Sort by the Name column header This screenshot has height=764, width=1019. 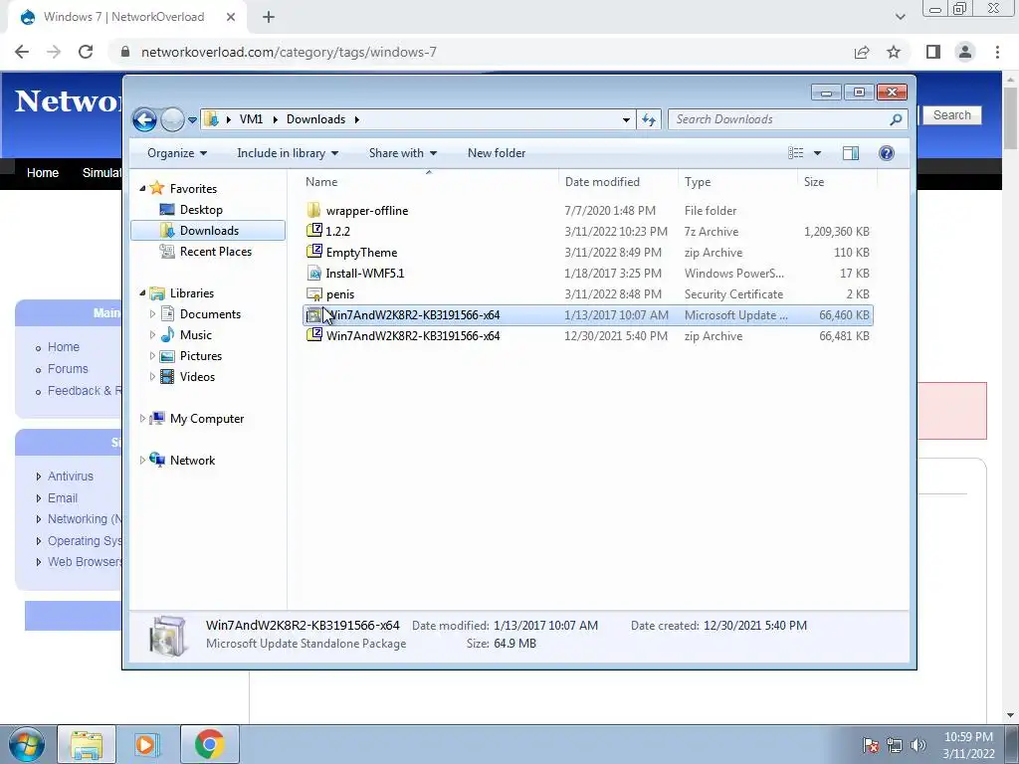pos(428,182)
